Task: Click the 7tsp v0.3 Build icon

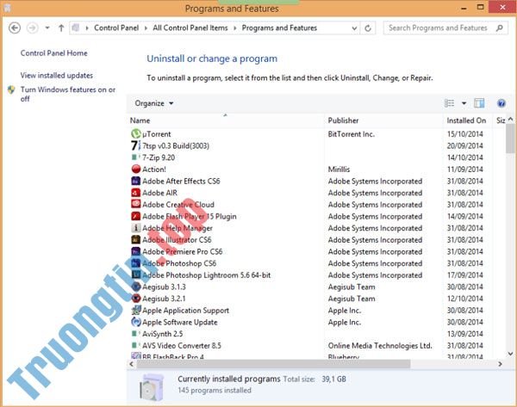Action: [x=136, y=145]
